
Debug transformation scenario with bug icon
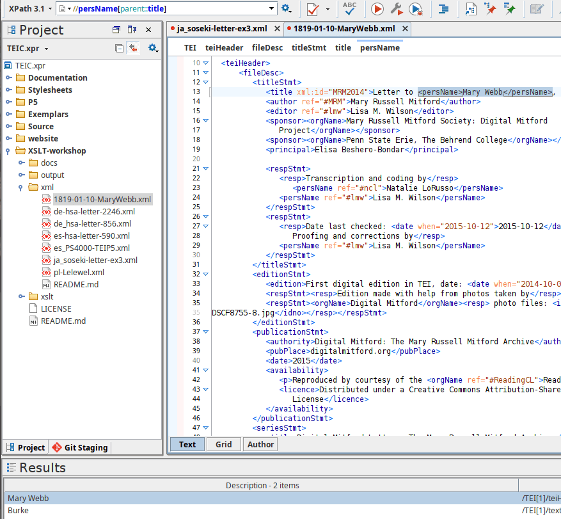(416, 9)
